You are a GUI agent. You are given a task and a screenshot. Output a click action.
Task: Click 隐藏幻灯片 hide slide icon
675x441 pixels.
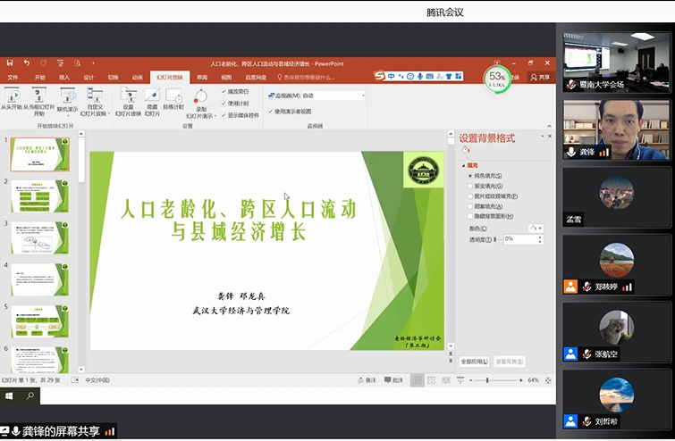pos(151,94)
